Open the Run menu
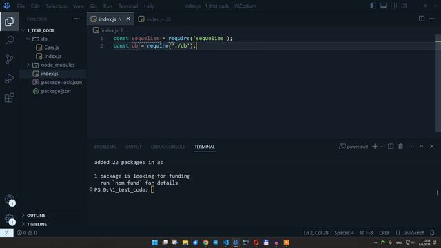The height and width of the screenshot is (248, 441). pos(107,6)
